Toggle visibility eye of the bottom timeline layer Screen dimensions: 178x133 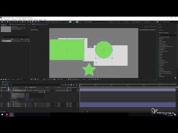click(x=1, y=106)
